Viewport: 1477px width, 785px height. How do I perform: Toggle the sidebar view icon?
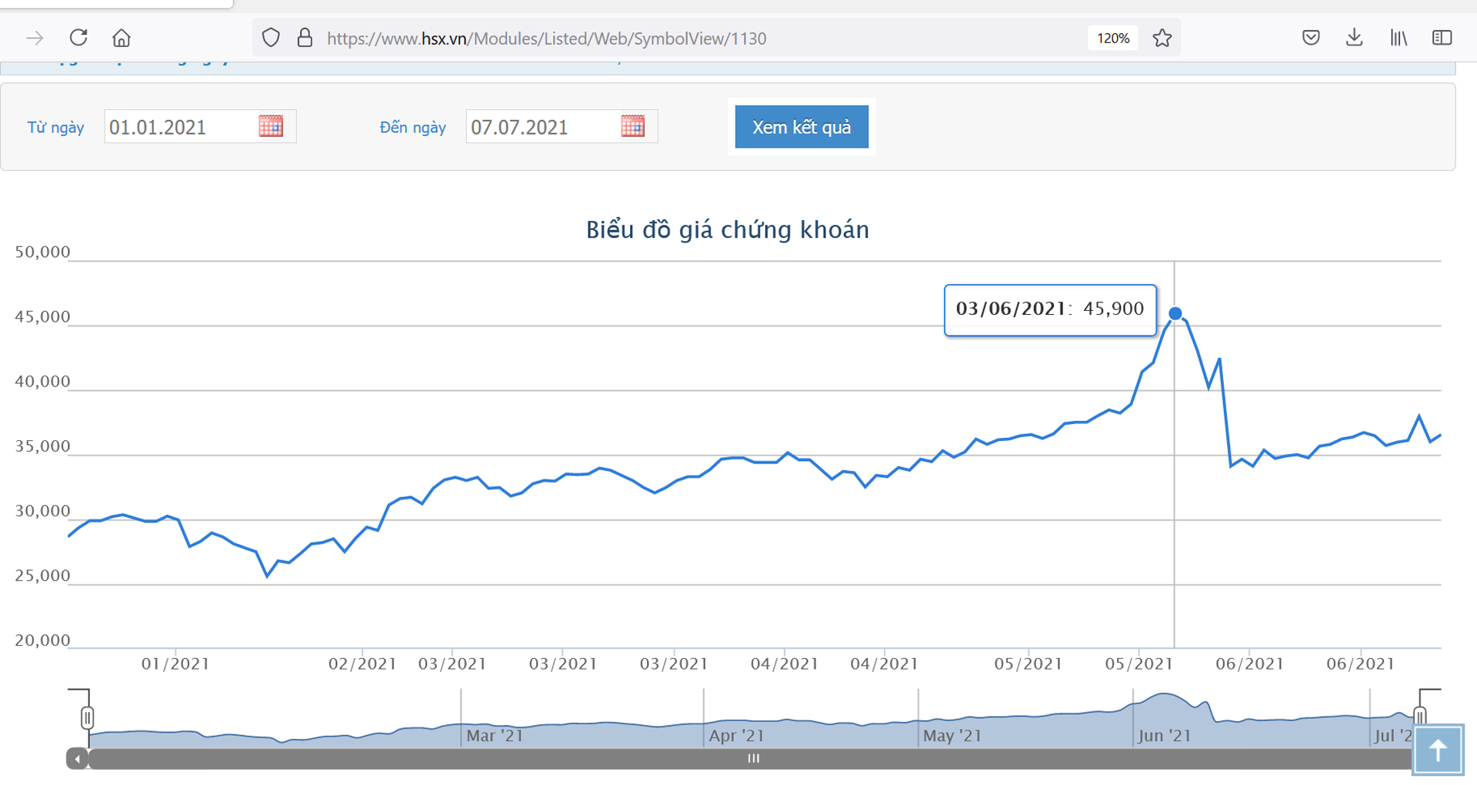click(1442, 38)
